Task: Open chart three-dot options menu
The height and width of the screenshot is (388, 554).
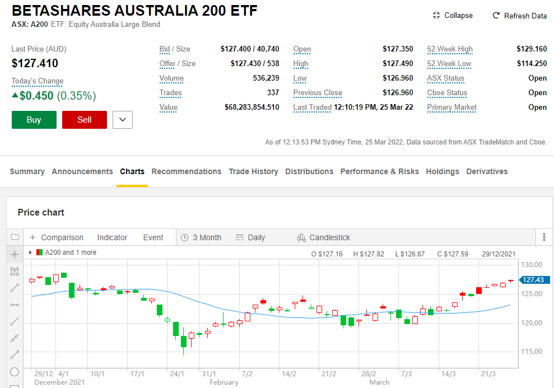Action: point(544,237)
